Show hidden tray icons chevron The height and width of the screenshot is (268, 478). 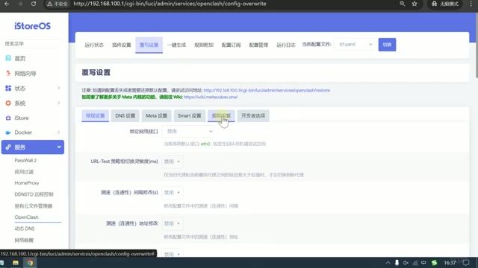point(388,263)
